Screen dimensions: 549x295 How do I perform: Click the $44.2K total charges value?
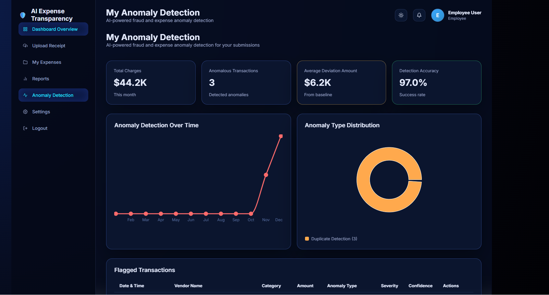[130, 83]
